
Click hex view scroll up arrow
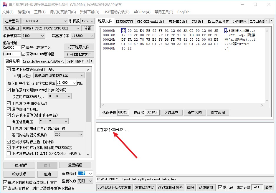pos(267,31)
